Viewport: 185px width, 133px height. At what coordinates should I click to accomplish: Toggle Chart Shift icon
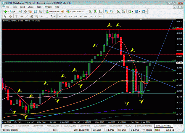pos(123,12)
